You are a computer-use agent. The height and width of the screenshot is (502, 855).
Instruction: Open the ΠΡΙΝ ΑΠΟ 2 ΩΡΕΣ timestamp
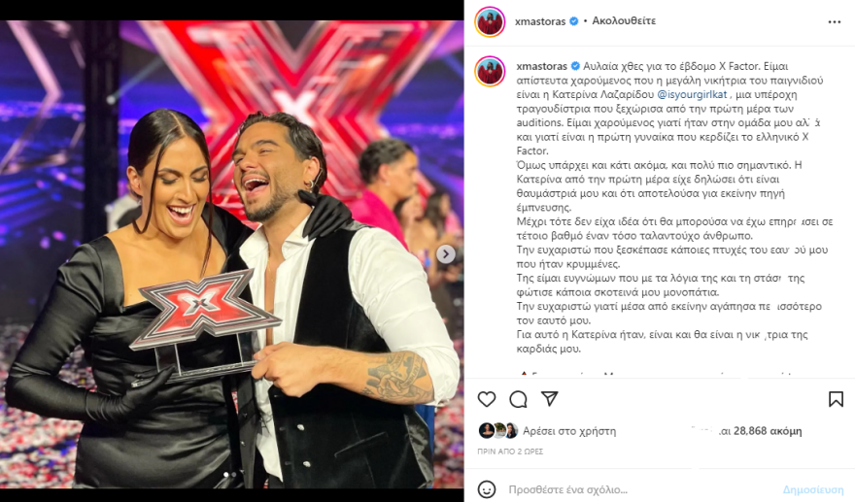click(x=510, y=452)
